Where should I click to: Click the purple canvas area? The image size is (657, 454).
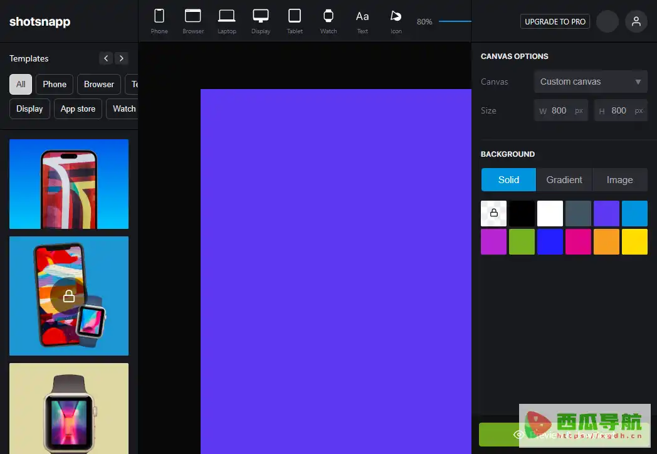click(335, 272)
